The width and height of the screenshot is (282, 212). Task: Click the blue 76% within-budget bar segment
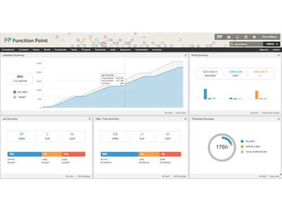[24, 154]
